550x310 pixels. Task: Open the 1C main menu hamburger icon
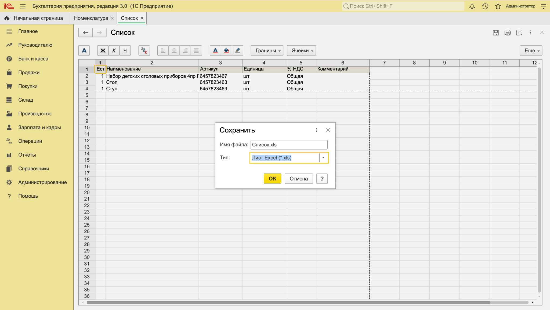pyautogui.click(x=23, y=6)
